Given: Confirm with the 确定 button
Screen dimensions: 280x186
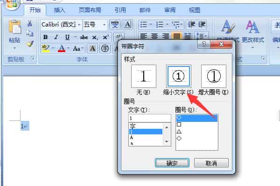Looking at the screenshot, I should (x=172, y=163).
